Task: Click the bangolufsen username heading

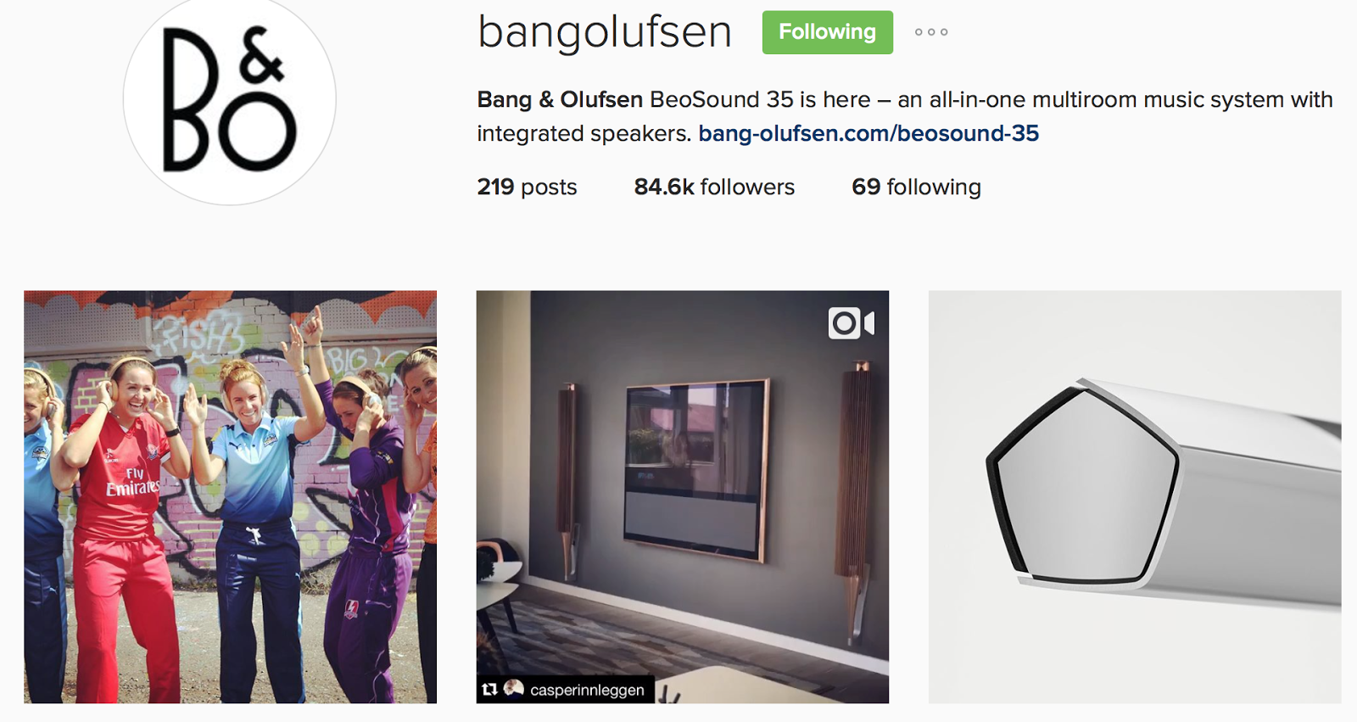Action: pyautogui.click(x=605, y=32)
